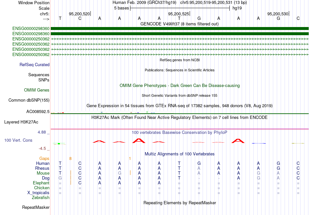Click the Common dbSNP(155) label

pyautogui.click(x=29, y=100)
